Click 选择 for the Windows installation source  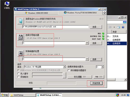pos(96,27)
